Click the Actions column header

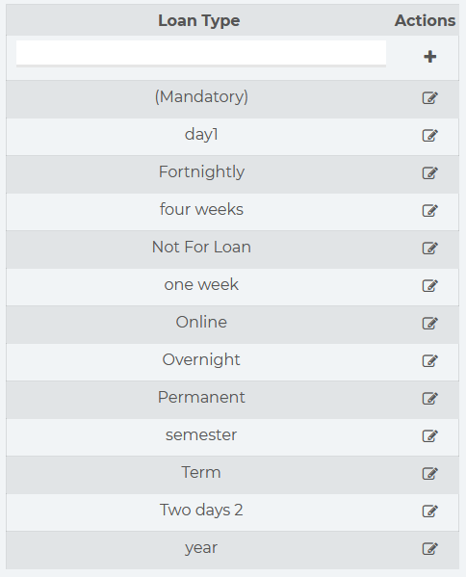425,20
